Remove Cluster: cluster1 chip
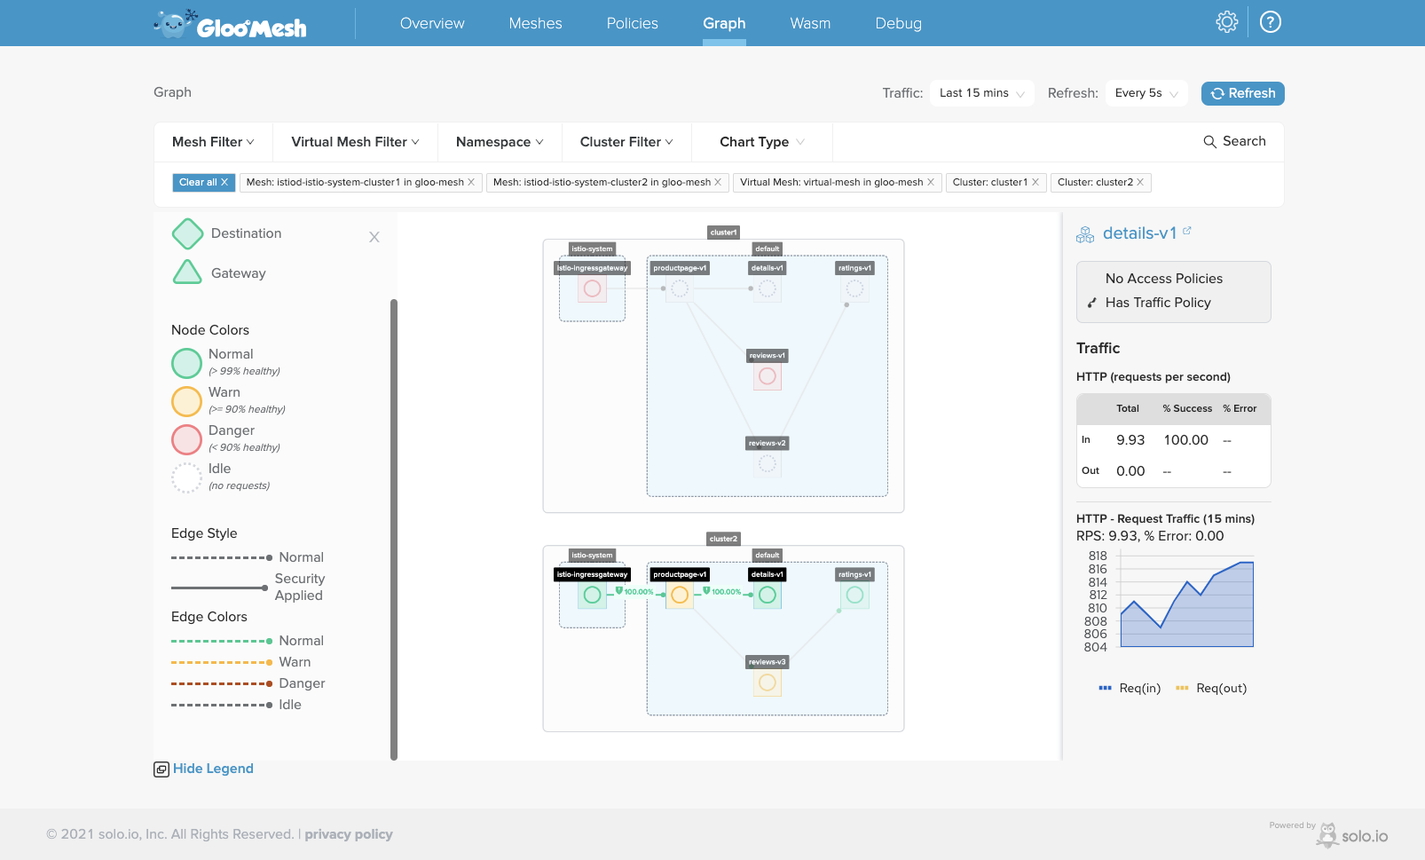Screen dimensions: 1425x860 pyautogui.click(x=1035, y=183)
